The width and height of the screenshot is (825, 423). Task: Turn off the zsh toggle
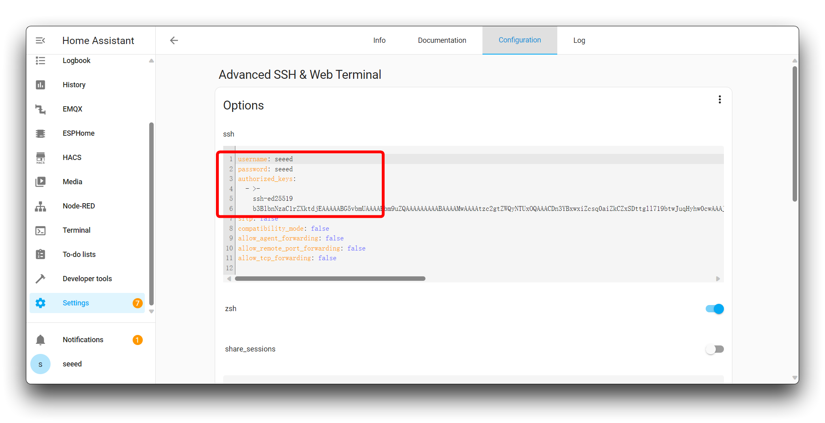tap(715, 309)
